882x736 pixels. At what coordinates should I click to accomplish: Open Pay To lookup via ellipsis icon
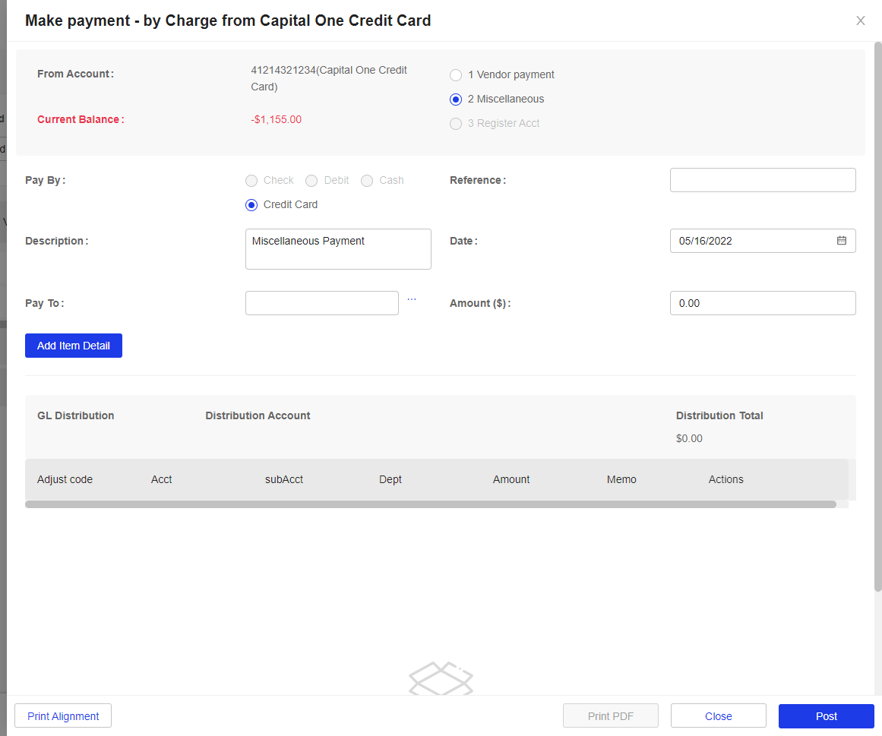412,299
